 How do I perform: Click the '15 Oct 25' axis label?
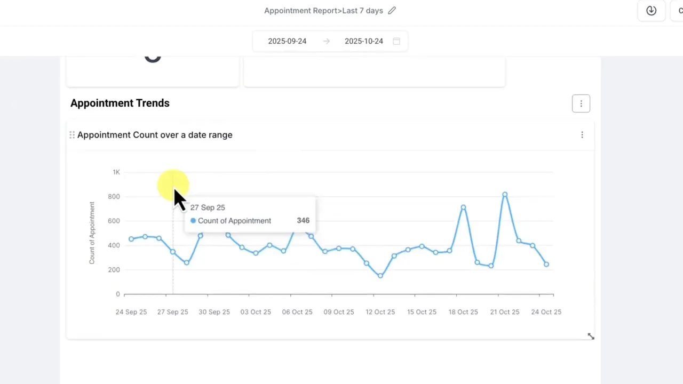pos(422,312)
